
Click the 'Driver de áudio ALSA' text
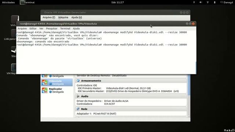coord(116,101)
